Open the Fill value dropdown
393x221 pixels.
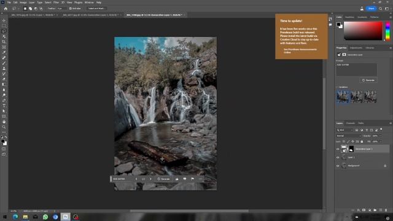tap(381, 142)
